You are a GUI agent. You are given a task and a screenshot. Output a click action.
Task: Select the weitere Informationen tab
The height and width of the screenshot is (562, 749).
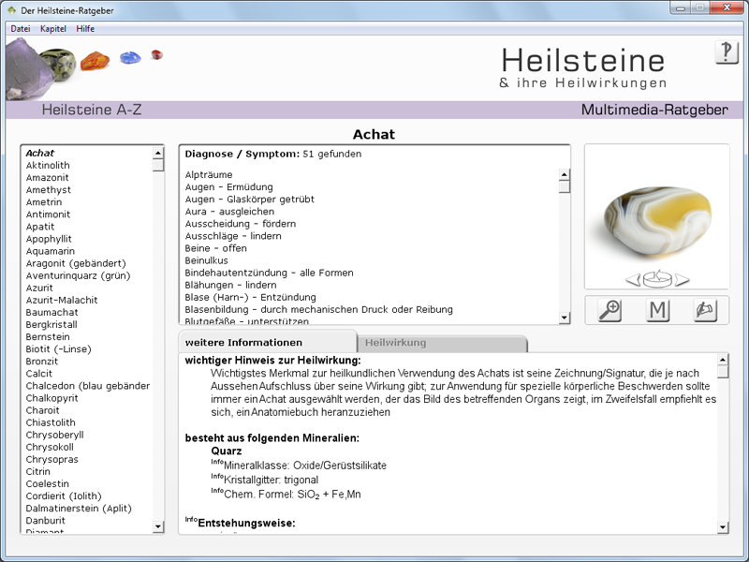[243, 343]
